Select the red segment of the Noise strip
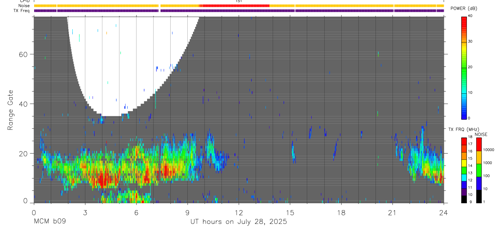 (234, 6)
